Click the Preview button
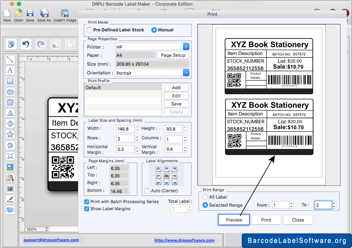Image resolution: width=352 pixels, height=248 pixels. (x=234, y=220)
